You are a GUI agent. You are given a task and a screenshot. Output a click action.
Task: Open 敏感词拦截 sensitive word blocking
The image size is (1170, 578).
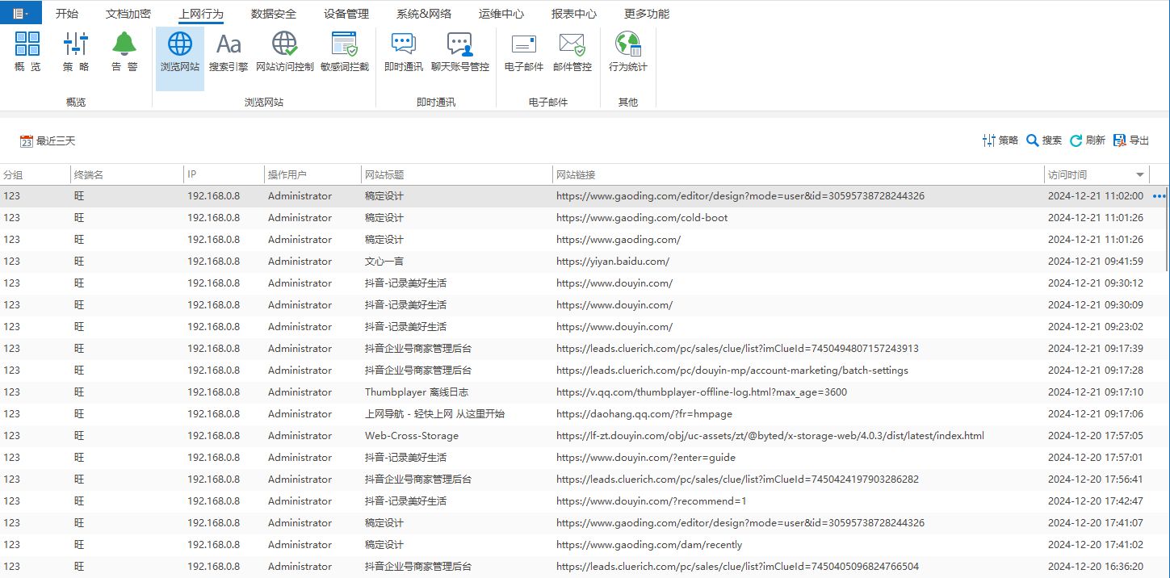coord(344,52)
